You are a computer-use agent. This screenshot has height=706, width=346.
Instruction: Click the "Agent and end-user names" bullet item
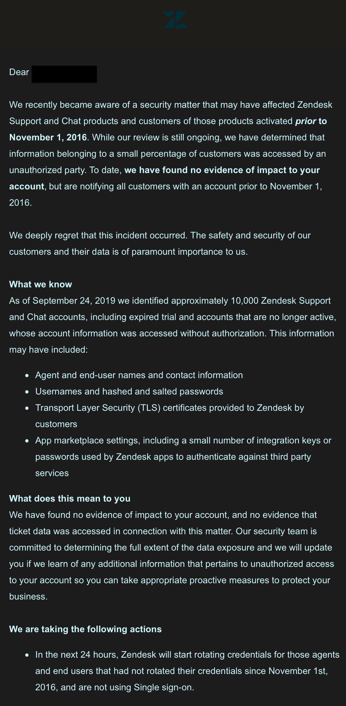tap(139, 375)
